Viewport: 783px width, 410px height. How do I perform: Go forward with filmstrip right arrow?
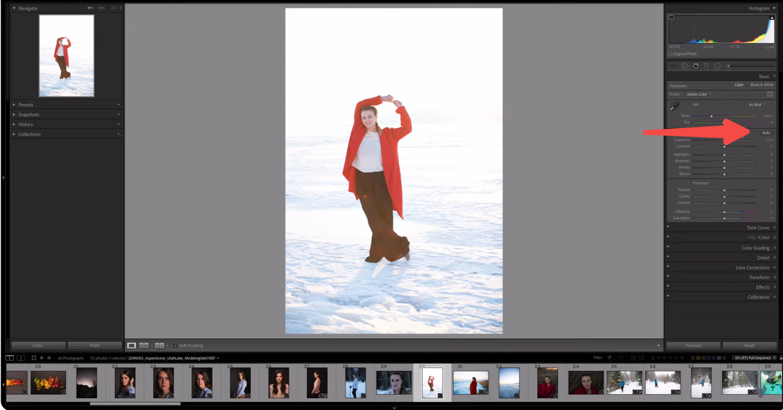49,358
